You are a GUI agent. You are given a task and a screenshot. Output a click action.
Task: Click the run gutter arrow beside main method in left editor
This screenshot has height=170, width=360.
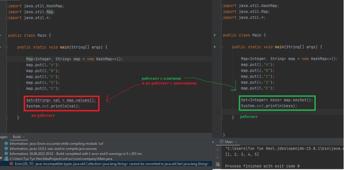click(x=1, y=47)
